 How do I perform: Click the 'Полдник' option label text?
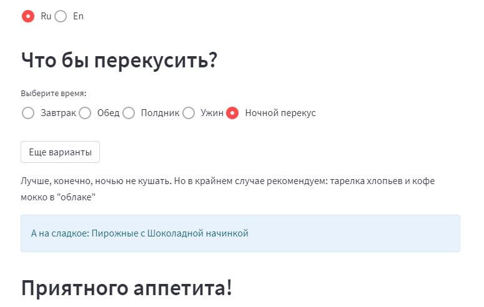(160, 113)
